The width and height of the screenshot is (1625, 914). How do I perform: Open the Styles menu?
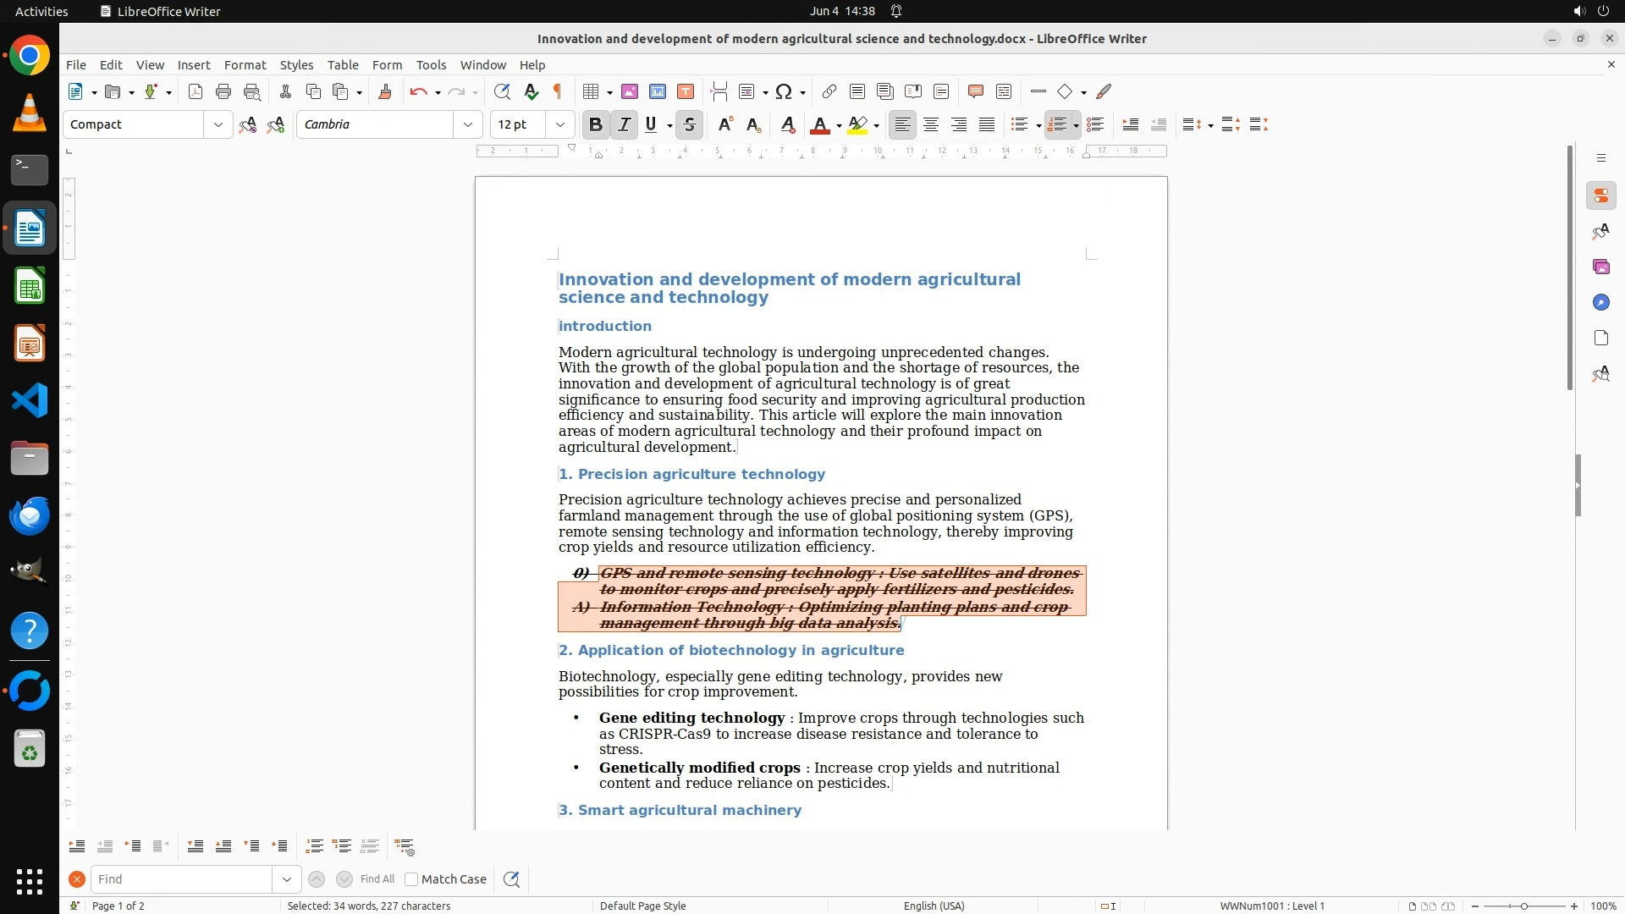click(296, 64)
